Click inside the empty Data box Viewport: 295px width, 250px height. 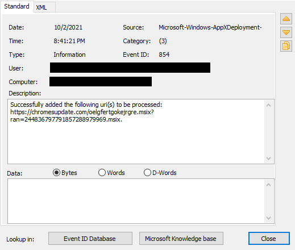[x=136, y=201]
